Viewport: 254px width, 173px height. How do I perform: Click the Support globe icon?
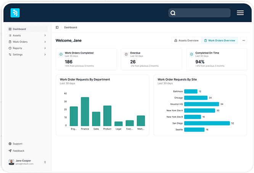tap(10, 144)
